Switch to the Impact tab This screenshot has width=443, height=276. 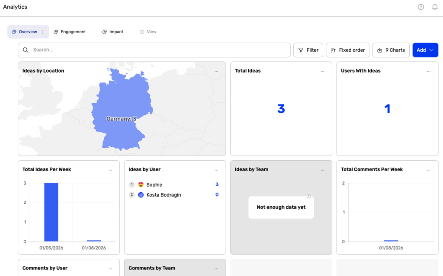(112, 32)
